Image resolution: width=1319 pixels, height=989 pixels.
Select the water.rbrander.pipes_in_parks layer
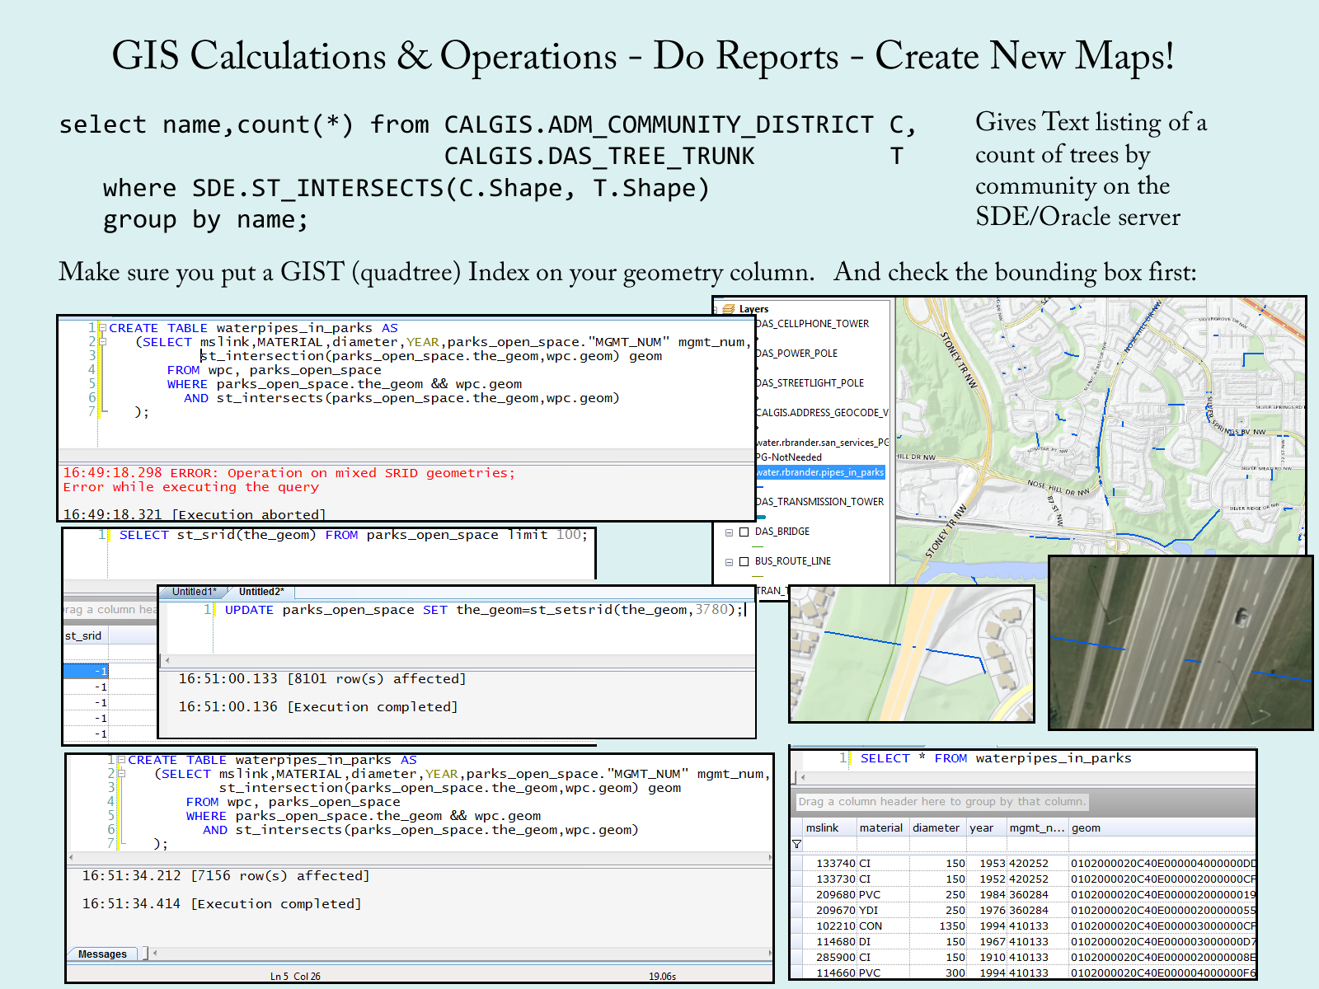click(820, 472)
